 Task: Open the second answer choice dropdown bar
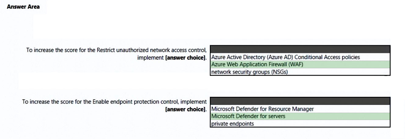coord(300,101)
